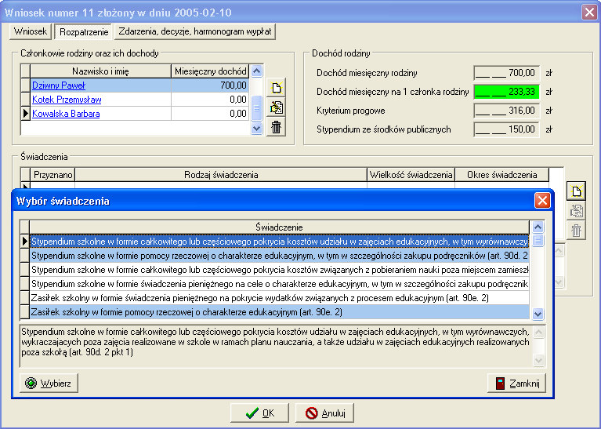Select Stypendium szkolne pomocy rzeczowej row
Viewport: 601px width, 429px height.
tap(280, 256)
